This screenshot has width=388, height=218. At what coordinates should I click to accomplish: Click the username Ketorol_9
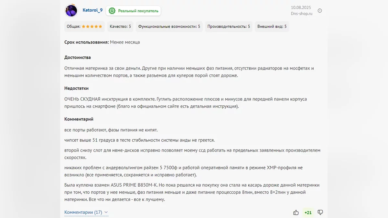coord(92,10)
